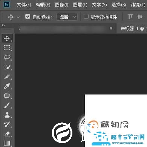The height and width of the screenshot is (147, 147).
Task: Open the 编辑(E) menu
Action: coord(43,5)
